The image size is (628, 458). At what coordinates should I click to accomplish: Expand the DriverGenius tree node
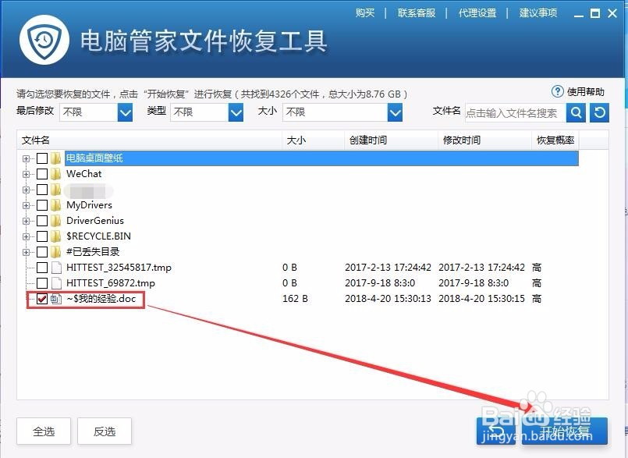[x=26, y=221]
